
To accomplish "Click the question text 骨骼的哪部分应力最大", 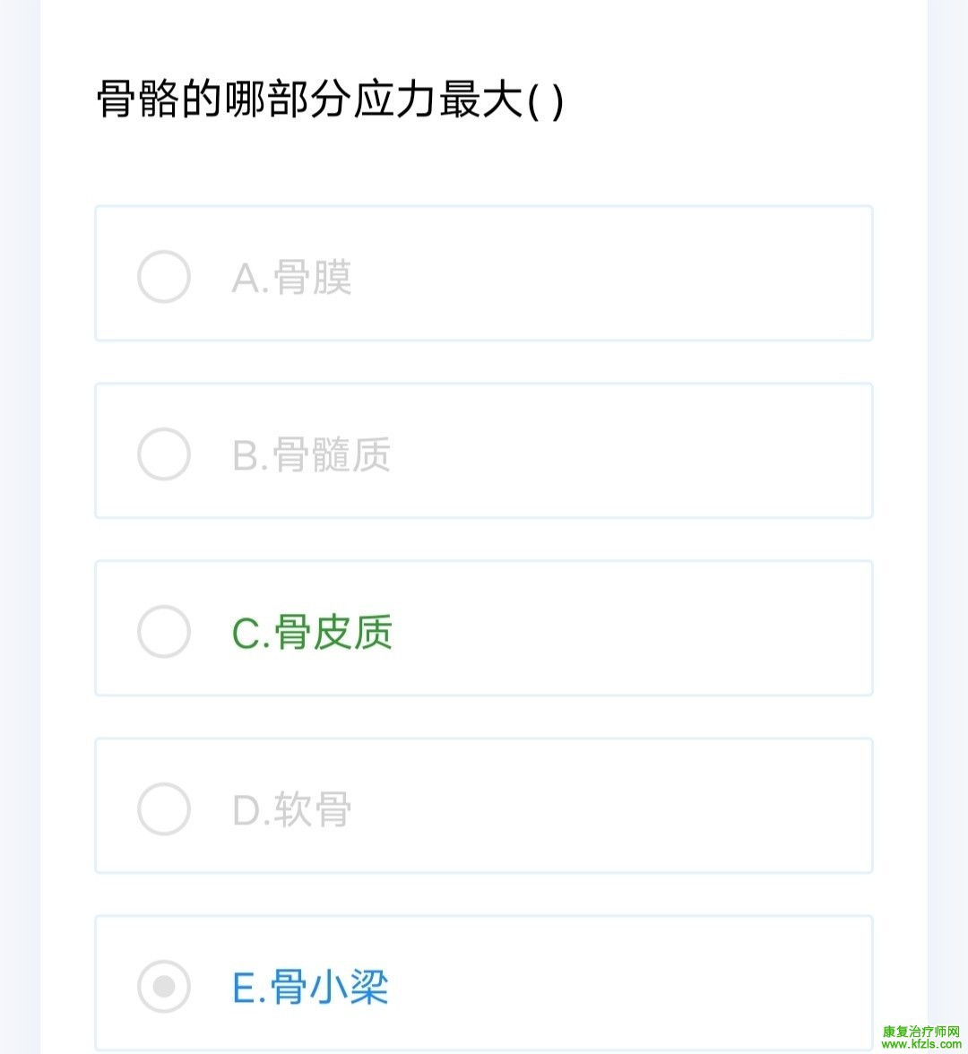I will (x=310, y=99).
